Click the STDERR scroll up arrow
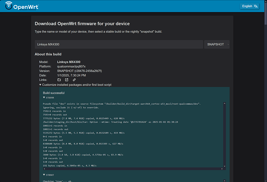 224,103
